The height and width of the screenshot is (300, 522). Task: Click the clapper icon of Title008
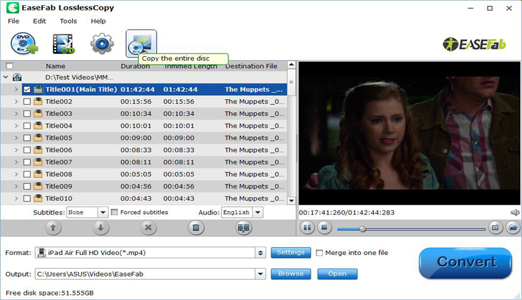coord(38,174)
